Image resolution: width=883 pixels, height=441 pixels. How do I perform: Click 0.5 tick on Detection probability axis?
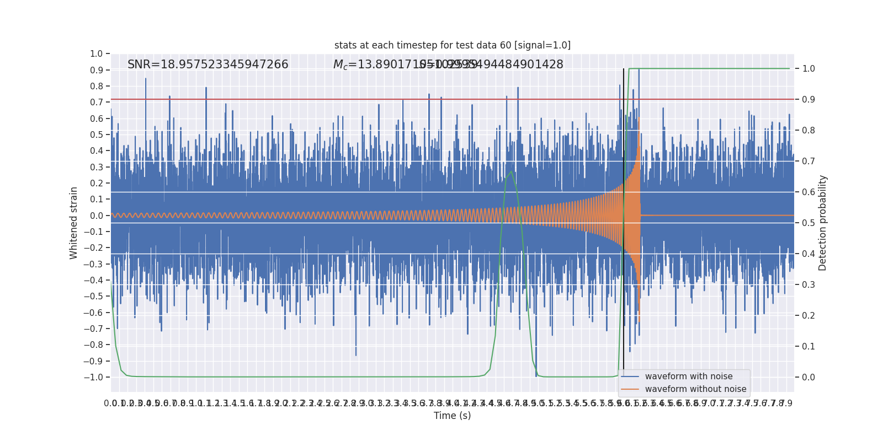(x=808, y=223)
